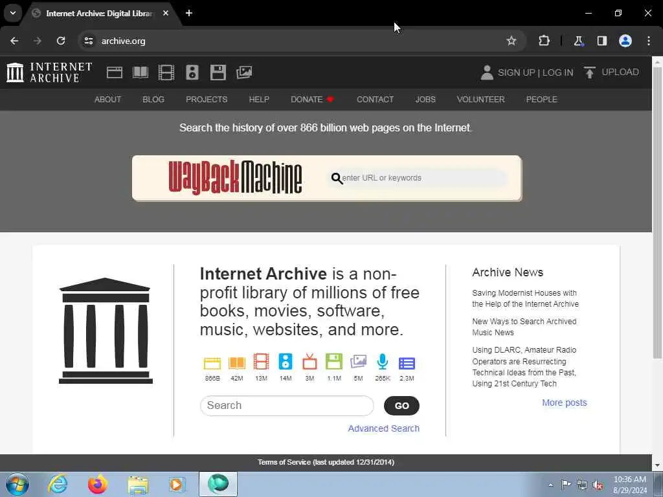Reload the page

coord(61,41)
